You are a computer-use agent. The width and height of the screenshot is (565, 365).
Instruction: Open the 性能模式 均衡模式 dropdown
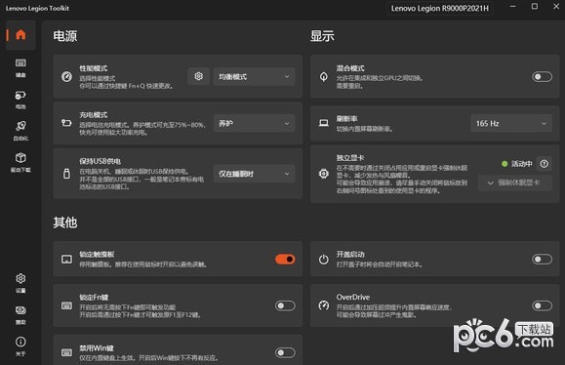pos(254,76)
